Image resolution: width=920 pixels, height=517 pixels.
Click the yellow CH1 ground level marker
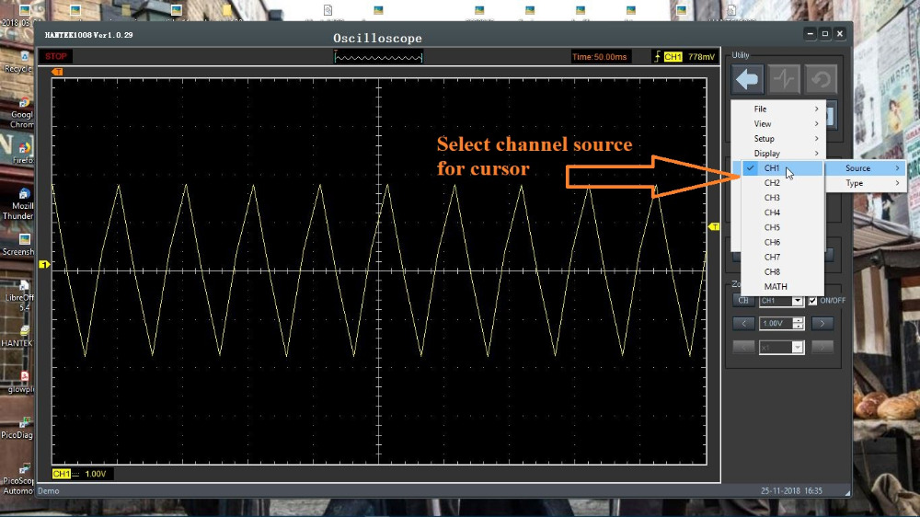tap(42, 266)
